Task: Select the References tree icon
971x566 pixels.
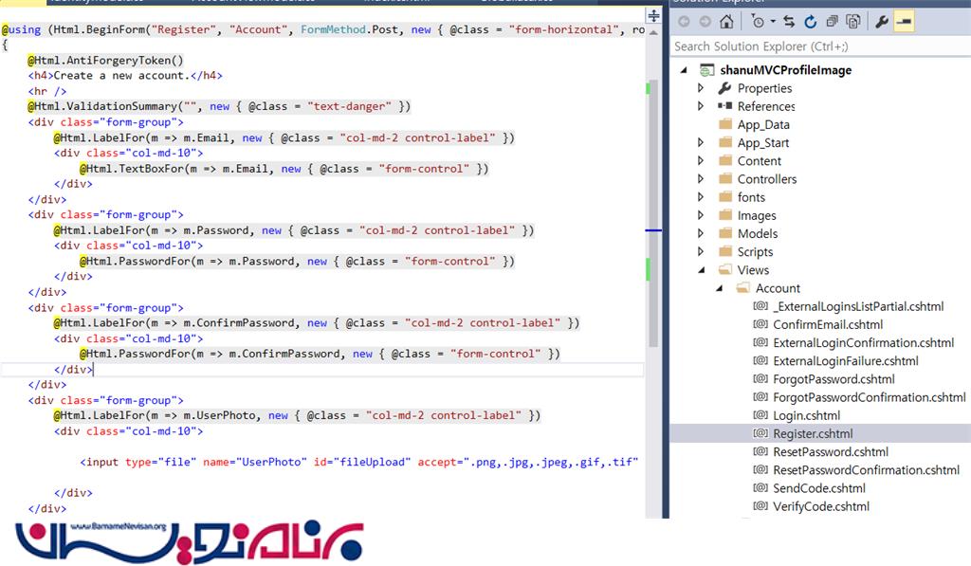Action: pyautogui.click(x=724, y=106)
